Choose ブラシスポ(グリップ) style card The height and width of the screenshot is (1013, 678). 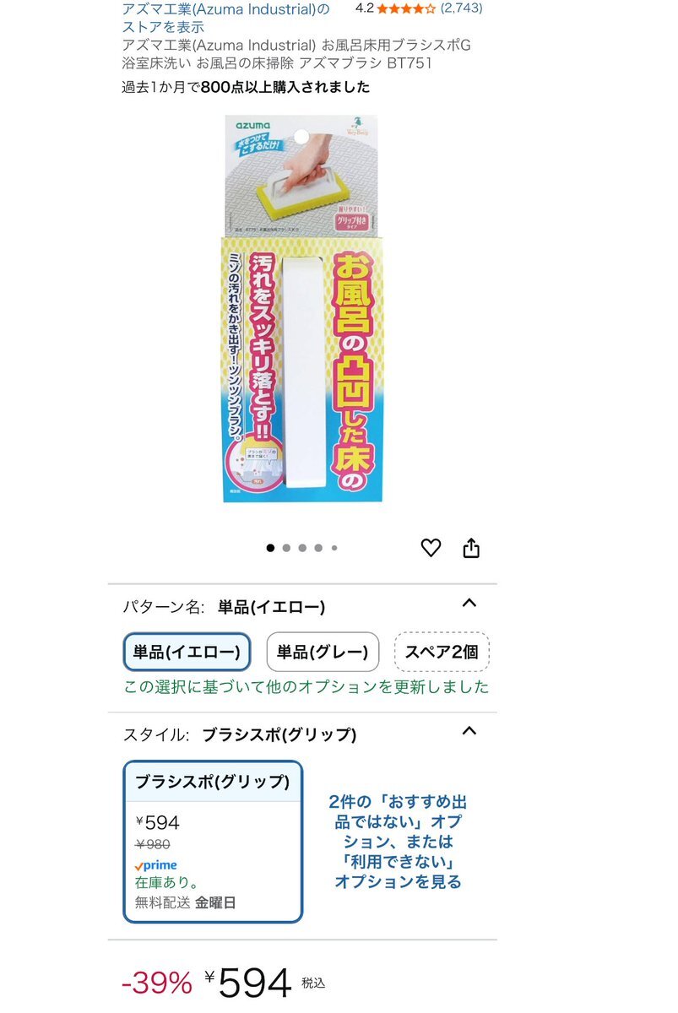213,842
